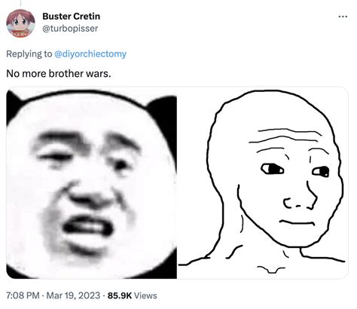Screen dimensions: 357x309
Task: Open the three-dot more options menu
Action: pyautogui.click(x=343, y=17)
